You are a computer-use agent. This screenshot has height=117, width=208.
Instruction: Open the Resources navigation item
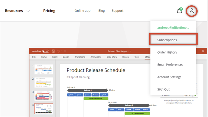[14, 11]
